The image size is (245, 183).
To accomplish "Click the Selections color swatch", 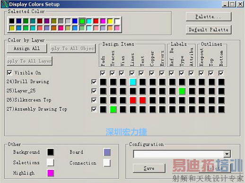I will coord(51,163).
